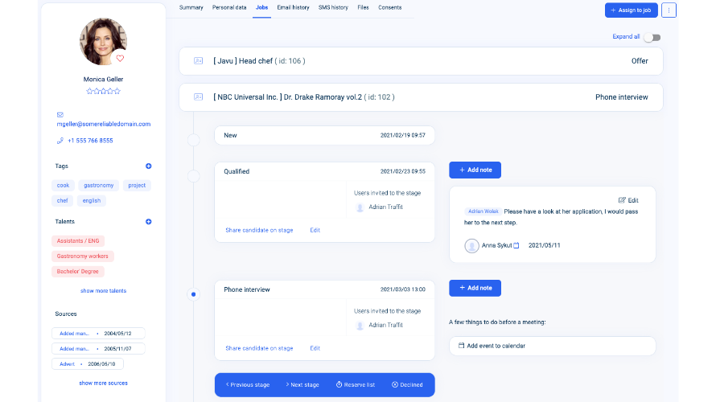The image size is (716, 402).
Task: Click calendar icon next to Anna Sykut
Action: pos(516,245)
